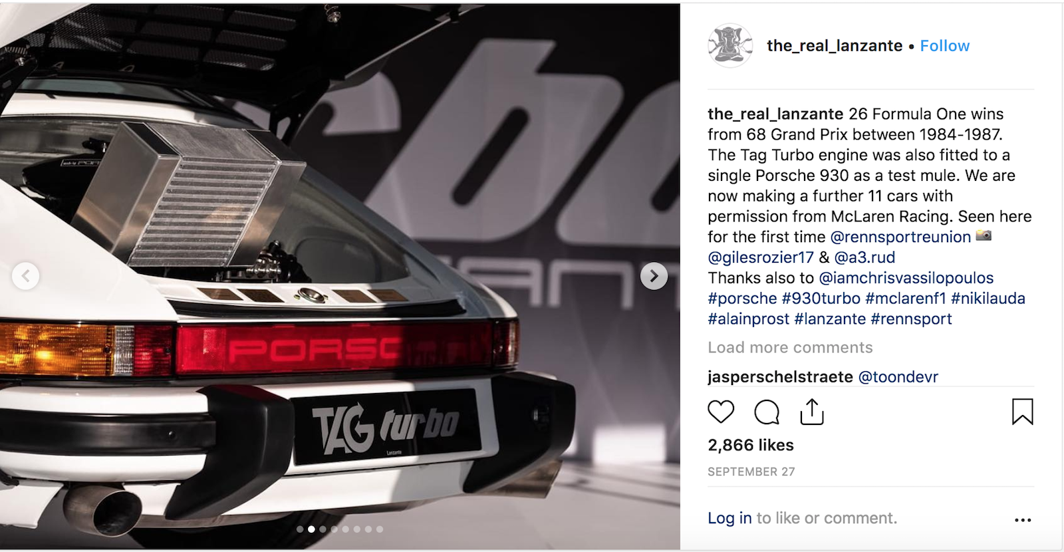View the 2,866 likes list
The width and height of the screenshot is (1064, 552).
[751, 445]
